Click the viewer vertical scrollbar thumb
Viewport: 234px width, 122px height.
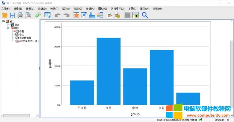(232, 74)
